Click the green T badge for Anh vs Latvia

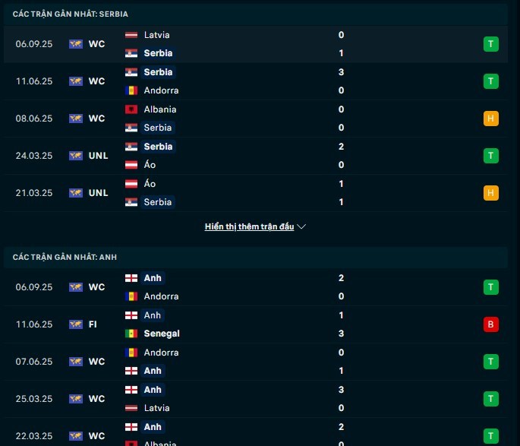click(491, 399)
